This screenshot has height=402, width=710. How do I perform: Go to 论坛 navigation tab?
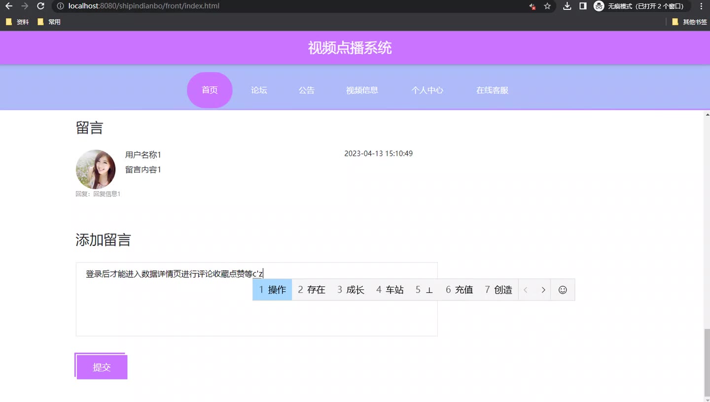pos(259,90)
